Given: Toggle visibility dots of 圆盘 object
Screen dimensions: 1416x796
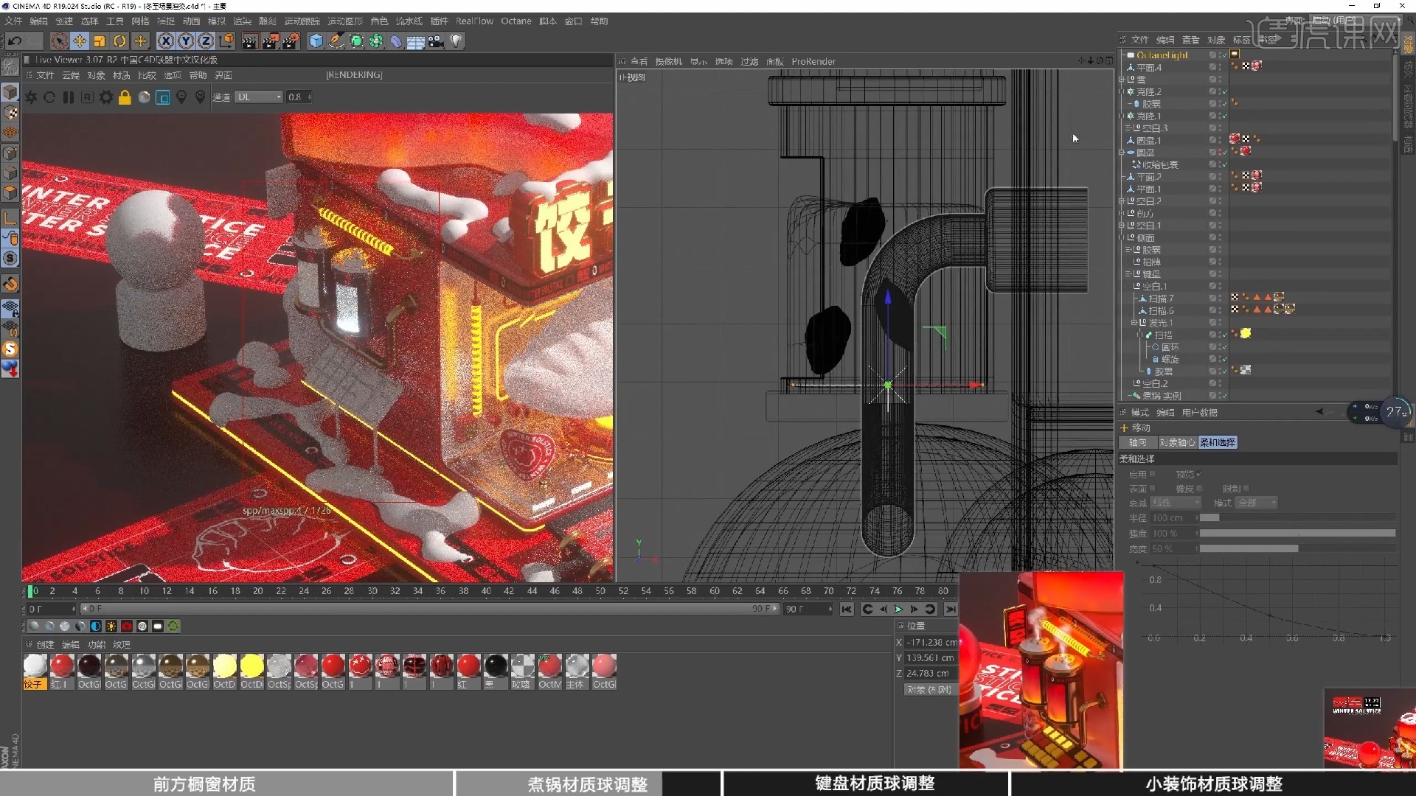Looking at the screenshot, I should pyautogui.click(x=1218, y=153).
